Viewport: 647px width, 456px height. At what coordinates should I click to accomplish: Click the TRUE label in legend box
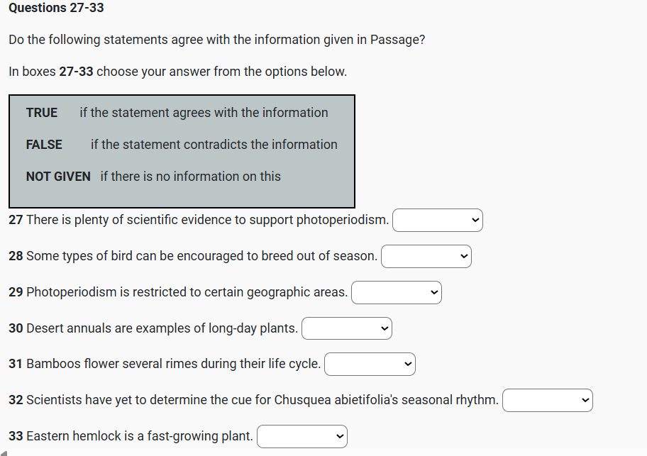click(42, 113)
